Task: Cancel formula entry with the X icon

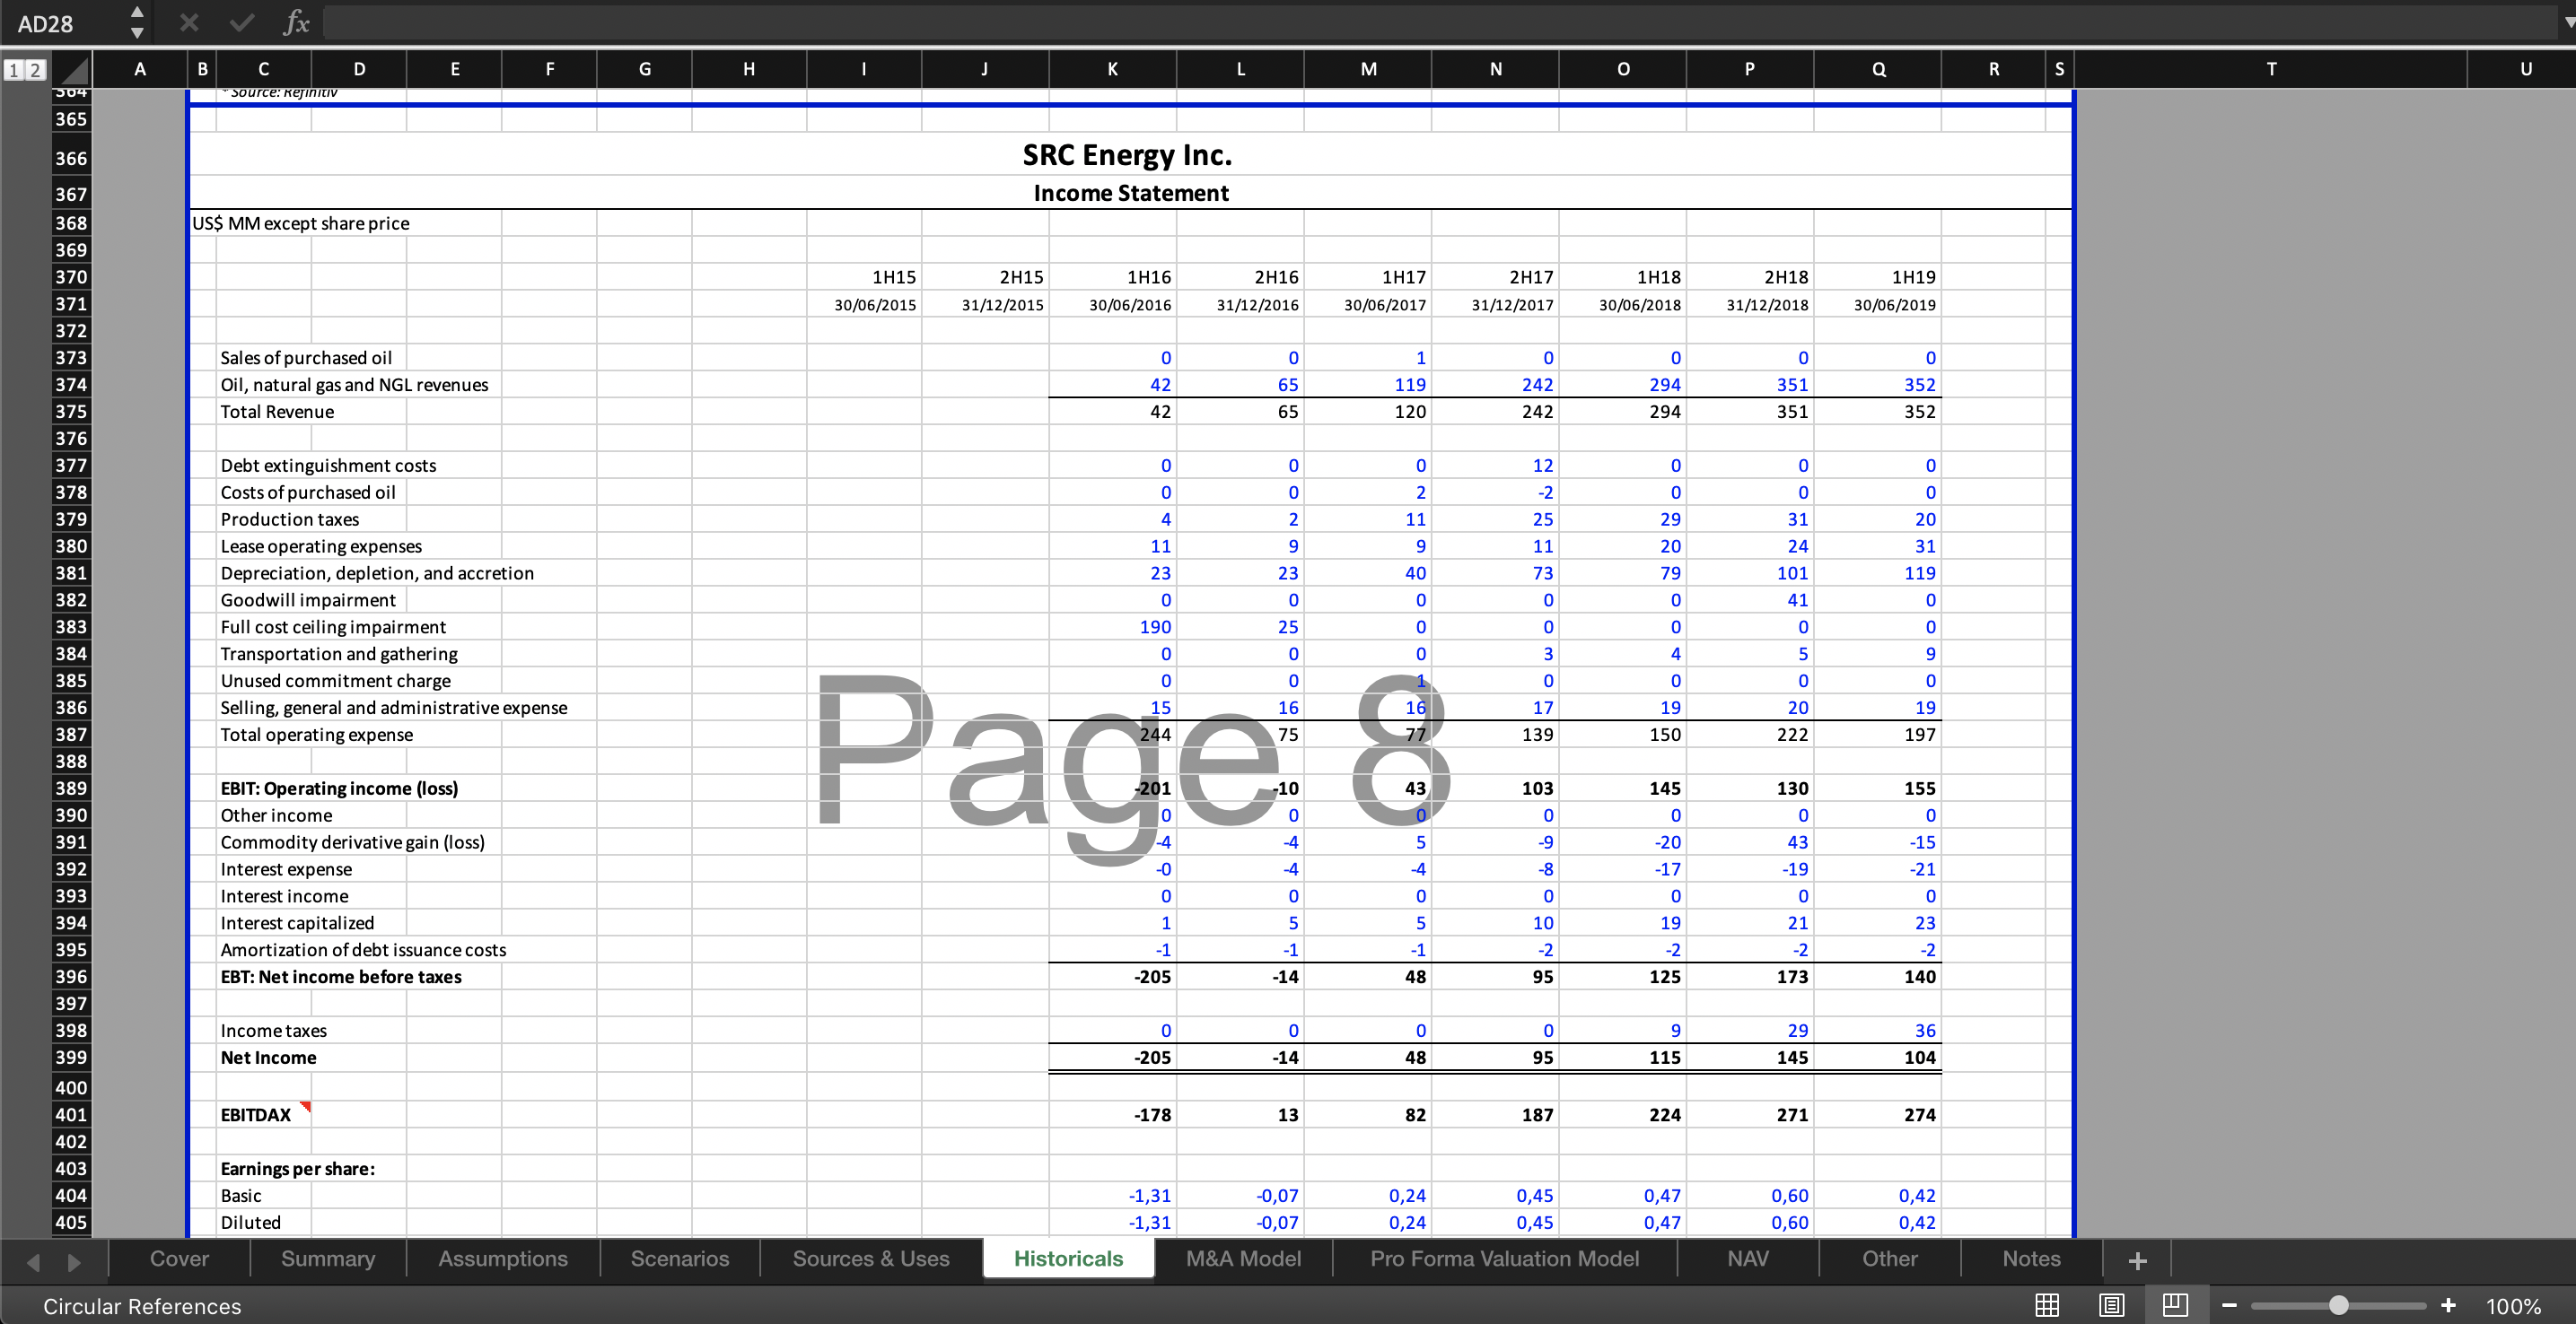Action: [189, 22]
